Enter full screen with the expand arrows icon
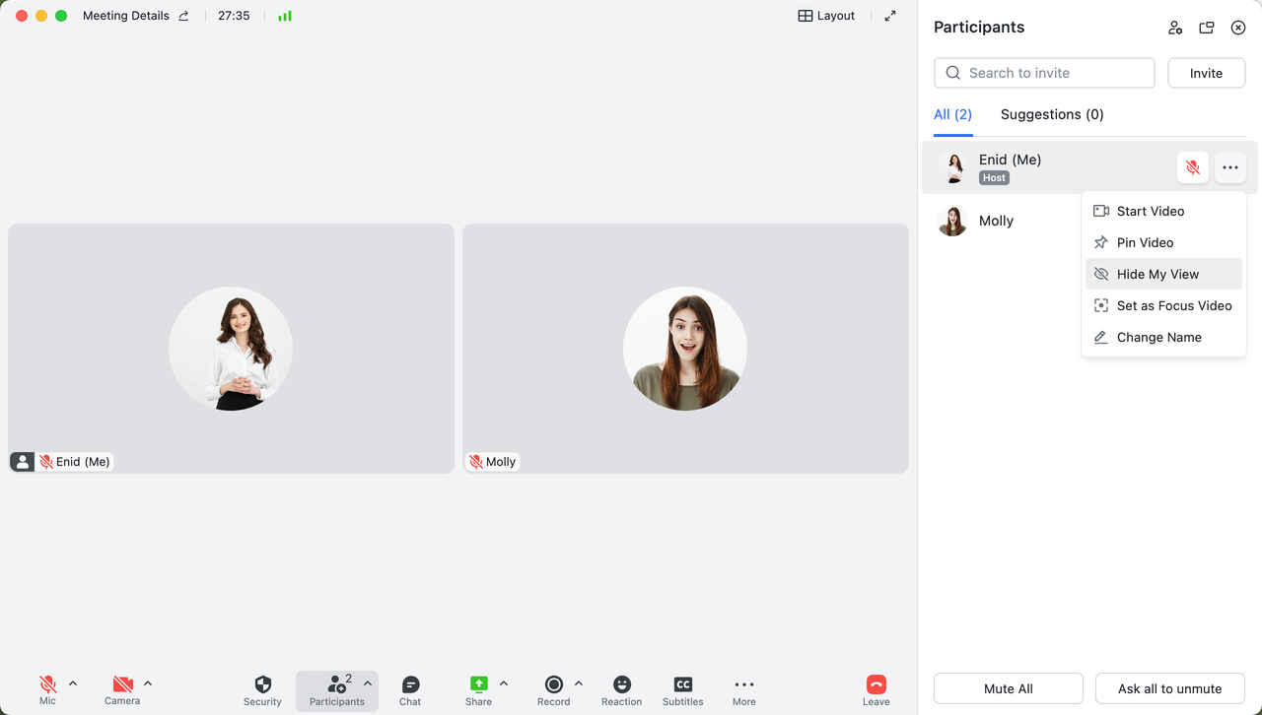The image size is (1262, 715). (x=890, y=16)
